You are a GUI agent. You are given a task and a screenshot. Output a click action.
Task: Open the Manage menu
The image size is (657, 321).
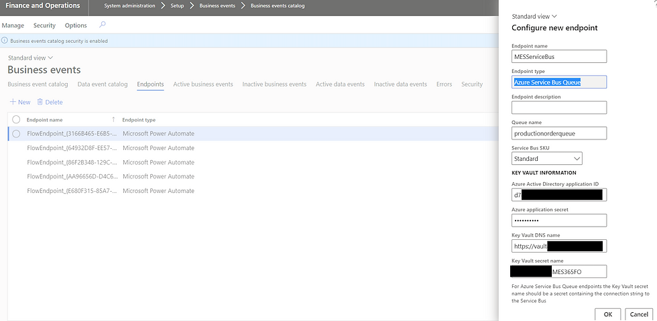[13, 25]
